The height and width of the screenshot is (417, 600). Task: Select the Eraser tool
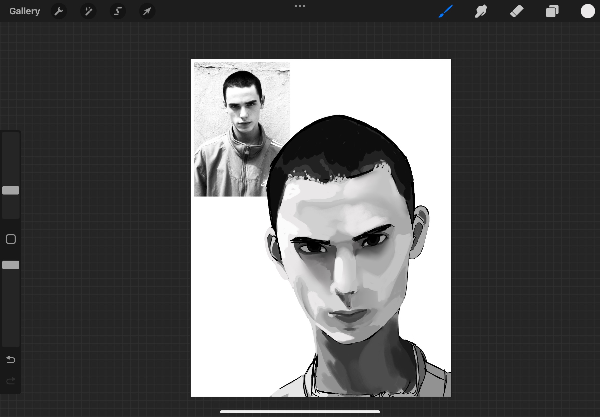tap(516, 11)
